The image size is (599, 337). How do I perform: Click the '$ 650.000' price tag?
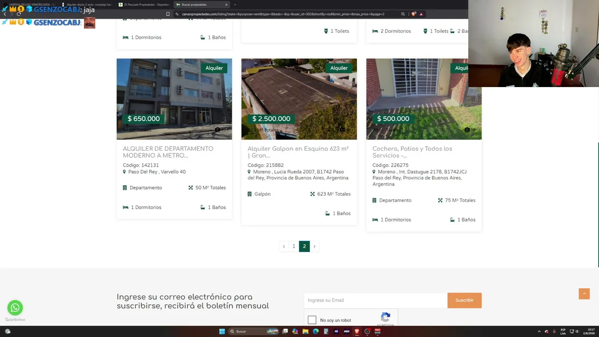point(144,119)
